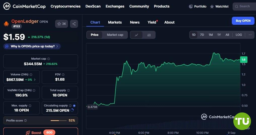Select the 1Y time range
The width and height of the screenshot is (256, 135).
coord(219,35)
